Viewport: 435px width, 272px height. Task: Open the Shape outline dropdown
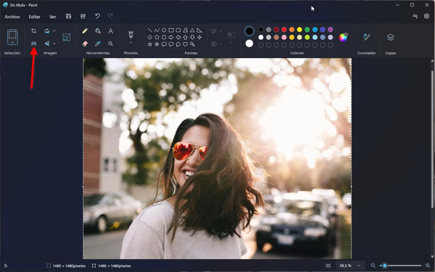(217, 31)
